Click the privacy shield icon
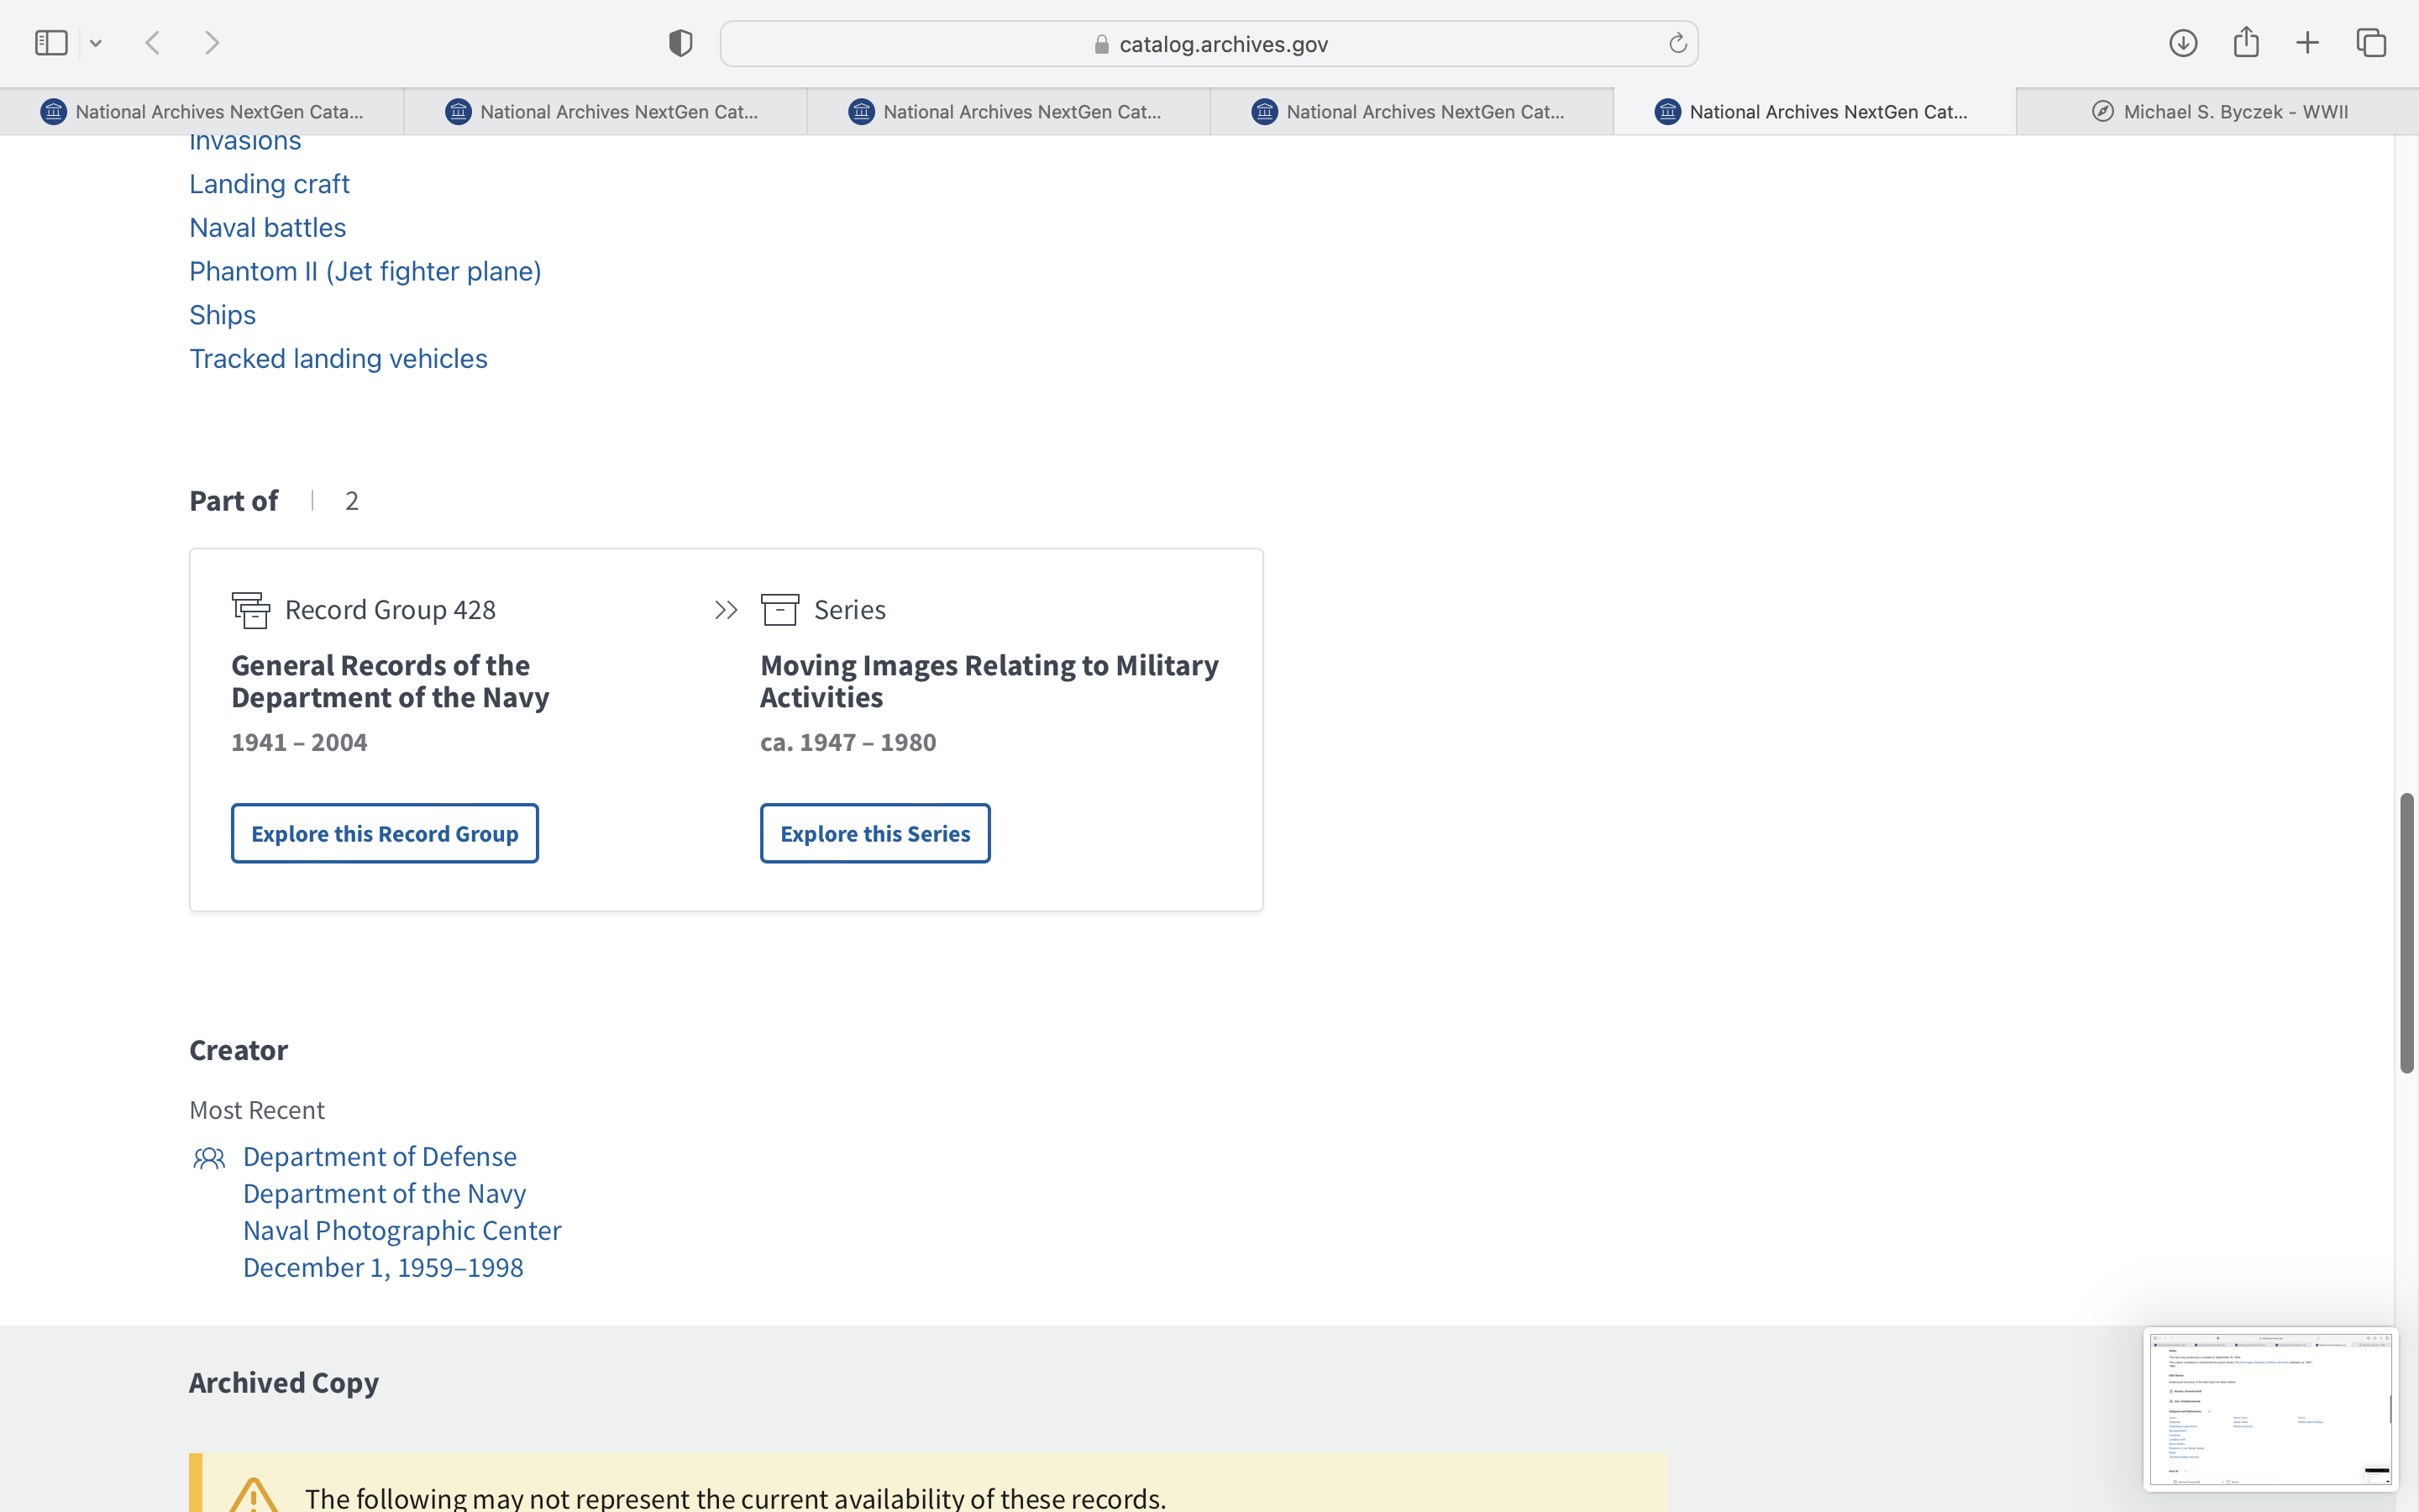2419x1512 pixels. coord(680,43)
